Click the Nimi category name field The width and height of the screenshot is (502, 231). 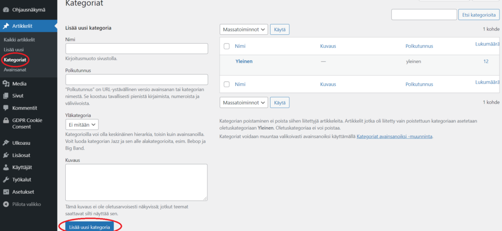(137, 48)
